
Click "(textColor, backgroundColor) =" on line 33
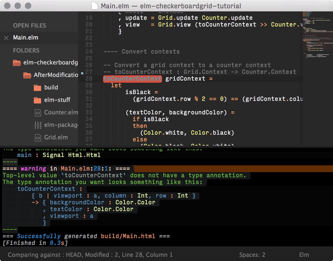pos(180,112)
